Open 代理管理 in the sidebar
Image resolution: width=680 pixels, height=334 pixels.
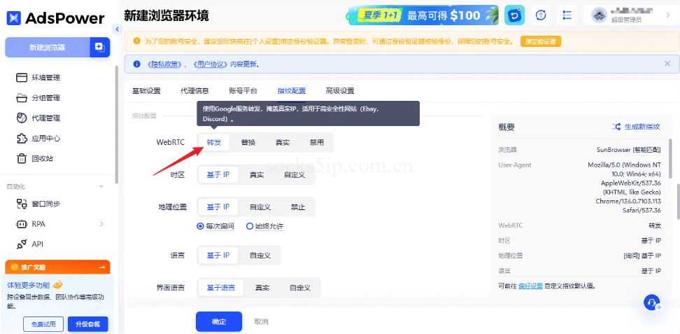46,118
